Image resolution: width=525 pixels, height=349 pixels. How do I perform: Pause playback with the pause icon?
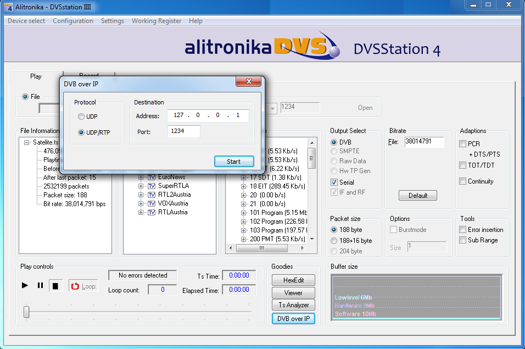tap(40, 285)
